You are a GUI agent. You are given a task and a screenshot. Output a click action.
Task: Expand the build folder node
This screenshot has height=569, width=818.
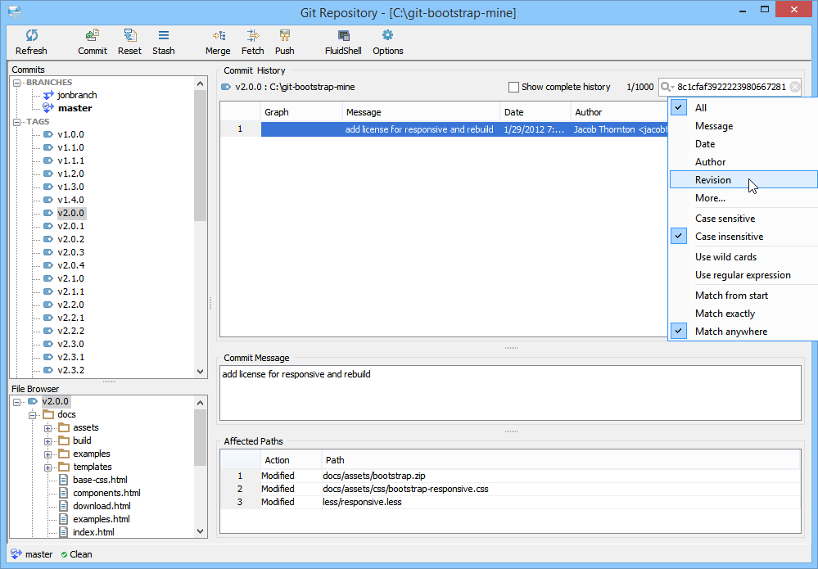coord(48,441)
